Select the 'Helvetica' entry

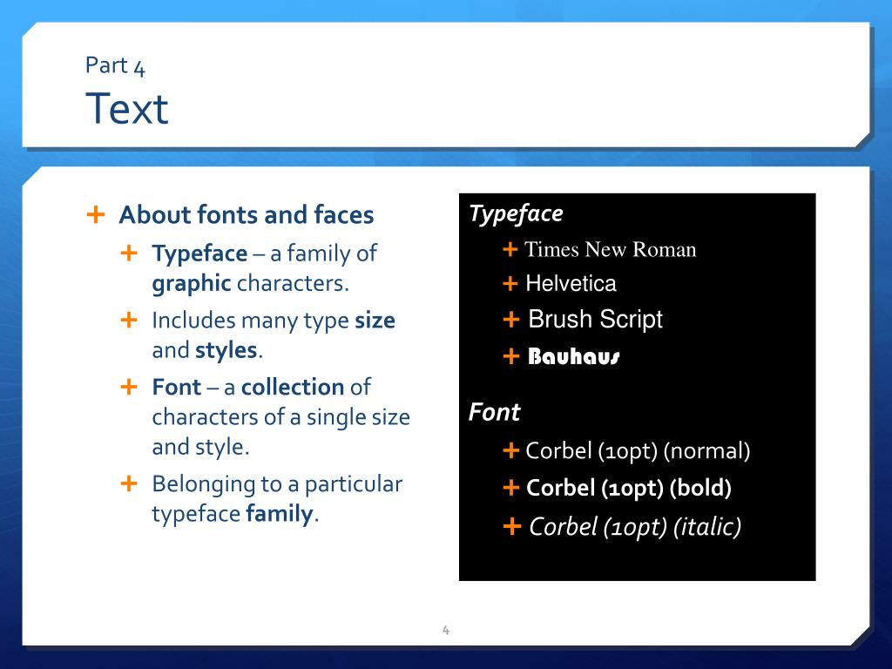[x=571, y=283]
